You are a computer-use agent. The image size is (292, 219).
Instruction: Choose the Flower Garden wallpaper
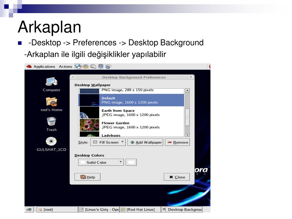click(x=131, y=125)
